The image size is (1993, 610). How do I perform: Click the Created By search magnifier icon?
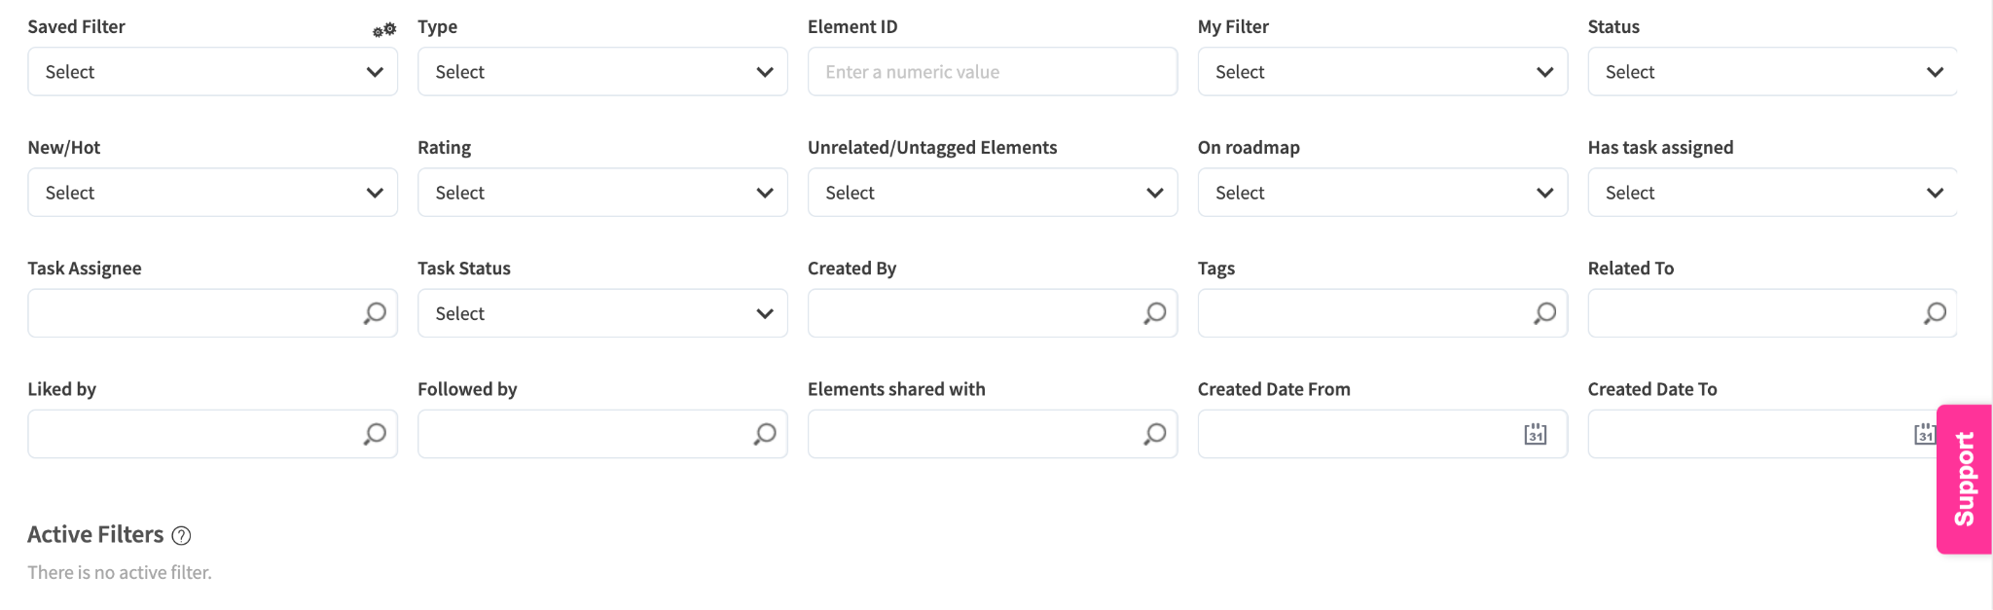[x=1154, y=313]
